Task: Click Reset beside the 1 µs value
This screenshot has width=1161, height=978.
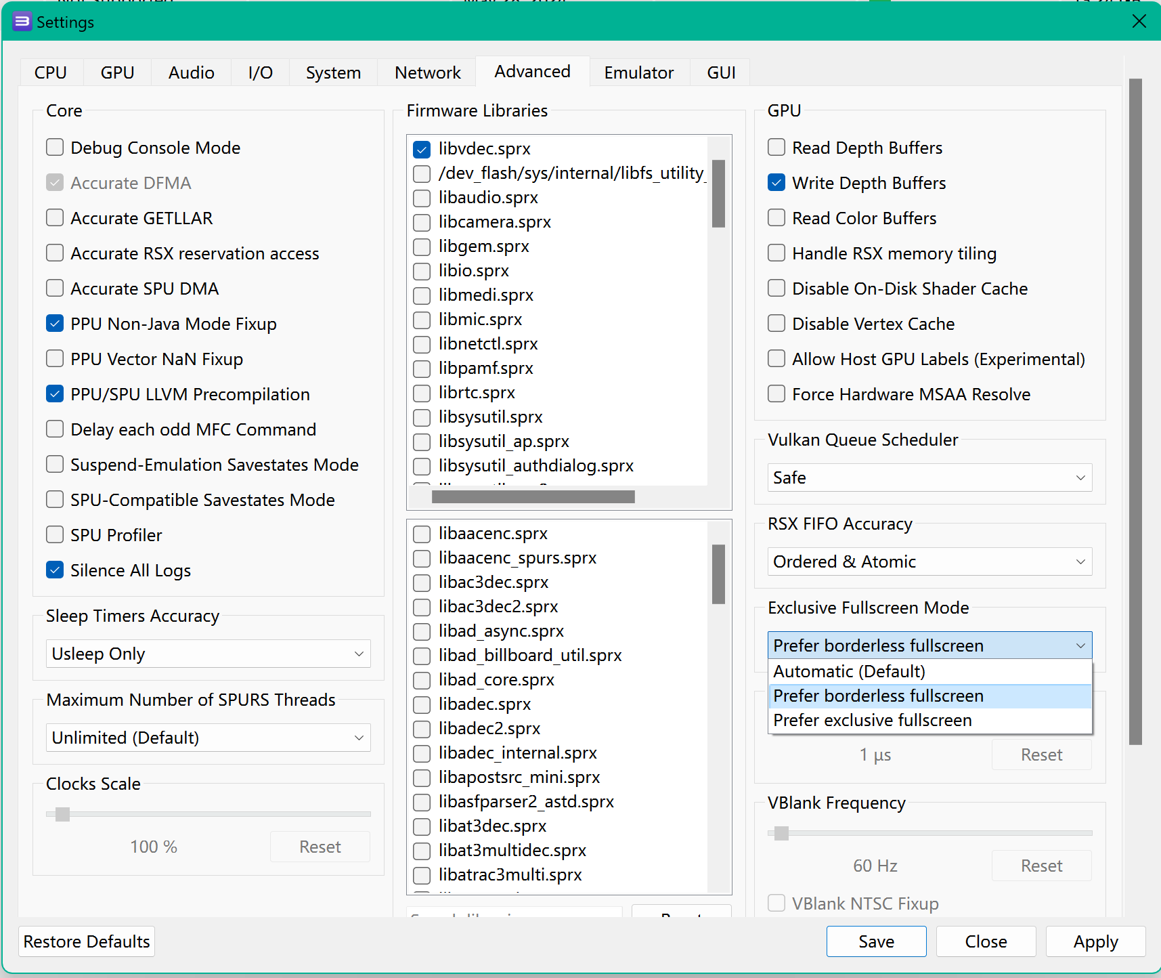Action: 1042,754
